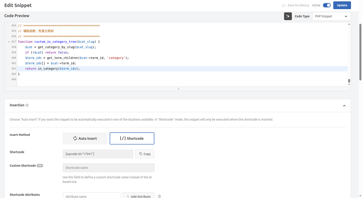Click line number 455 in gutter
362x198 pixels.
(14, 31)
